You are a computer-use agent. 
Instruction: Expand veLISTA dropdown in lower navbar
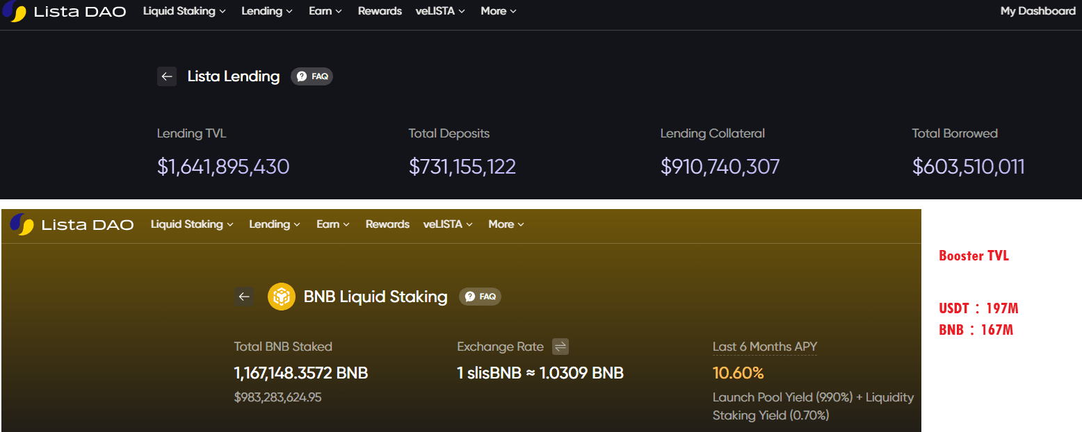point(448,224)
